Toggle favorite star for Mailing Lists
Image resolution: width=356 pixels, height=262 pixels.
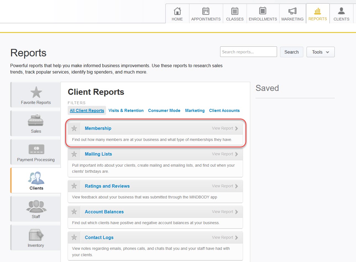pyautogui.click(x=74, y=154)
